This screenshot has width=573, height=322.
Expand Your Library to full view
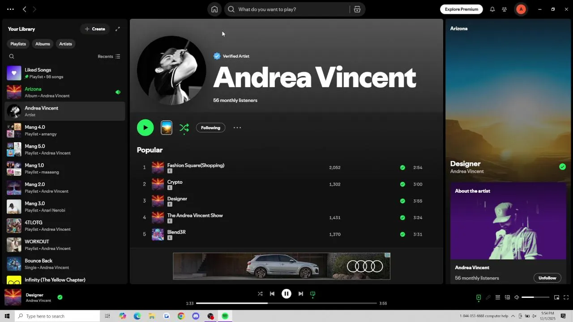118,29
